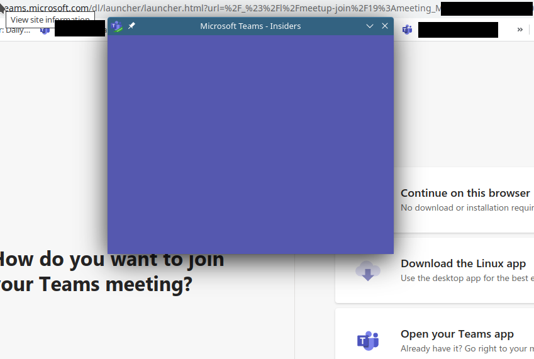Screen dimensions: 534x359
Task: Choose Continue on this browser
Action: tap(464, 200)
